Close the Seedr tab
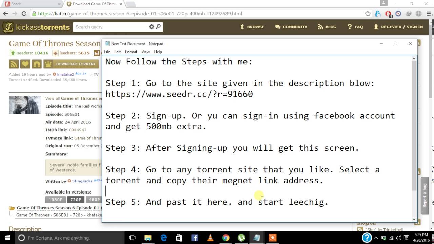 59,4
